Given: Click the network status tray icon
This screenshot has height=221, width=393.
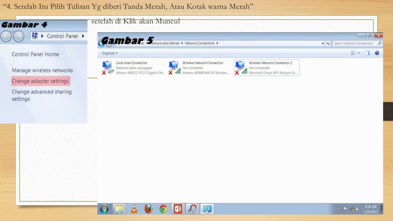Looking at the screenshot, I should (352, 209).
